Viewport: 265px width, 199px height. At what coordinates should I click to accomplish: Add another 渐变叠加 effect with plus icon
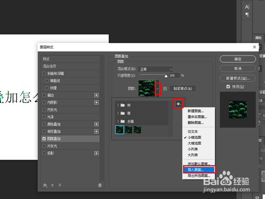click(96, 131)
